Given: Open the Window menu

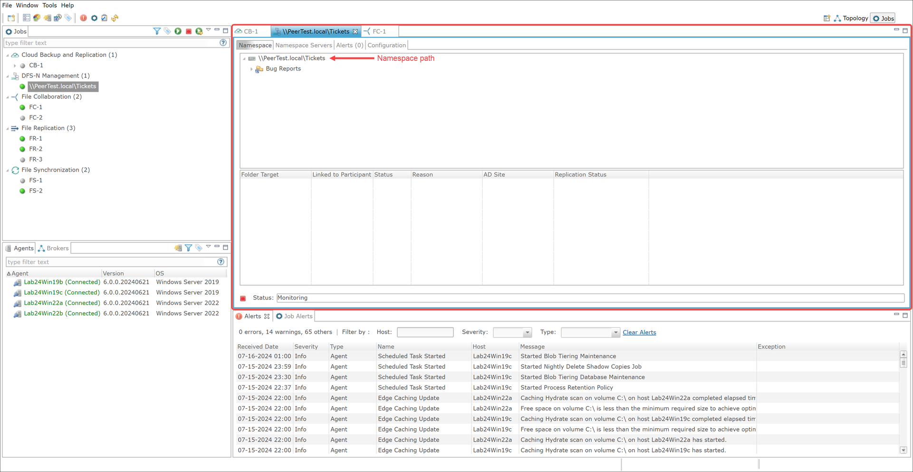Looking at the screenshot, I should click(x=27, y=5).
